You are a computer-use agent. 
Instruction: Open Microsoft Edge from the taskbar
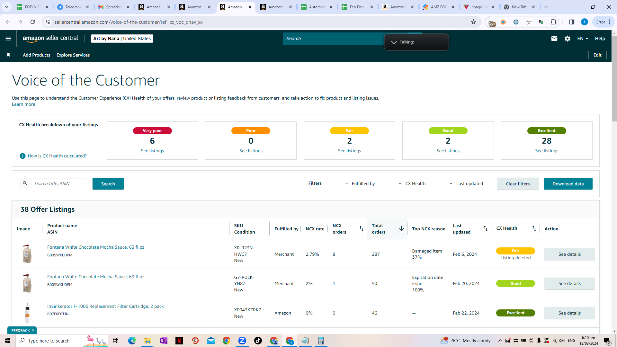(132, 341)
